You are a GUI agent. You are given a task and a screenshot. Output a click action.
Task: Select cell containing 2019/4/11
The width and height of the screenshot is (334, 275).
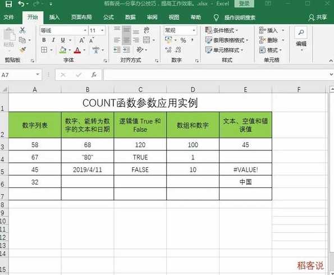[88, 169]
